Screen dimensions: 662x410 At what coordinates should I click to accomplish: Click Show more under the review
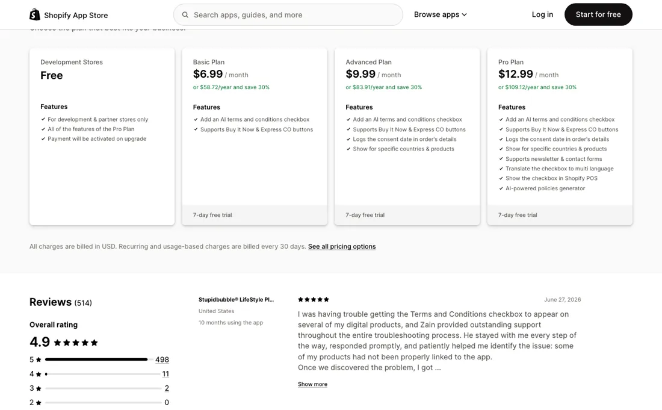click(312, 384)
